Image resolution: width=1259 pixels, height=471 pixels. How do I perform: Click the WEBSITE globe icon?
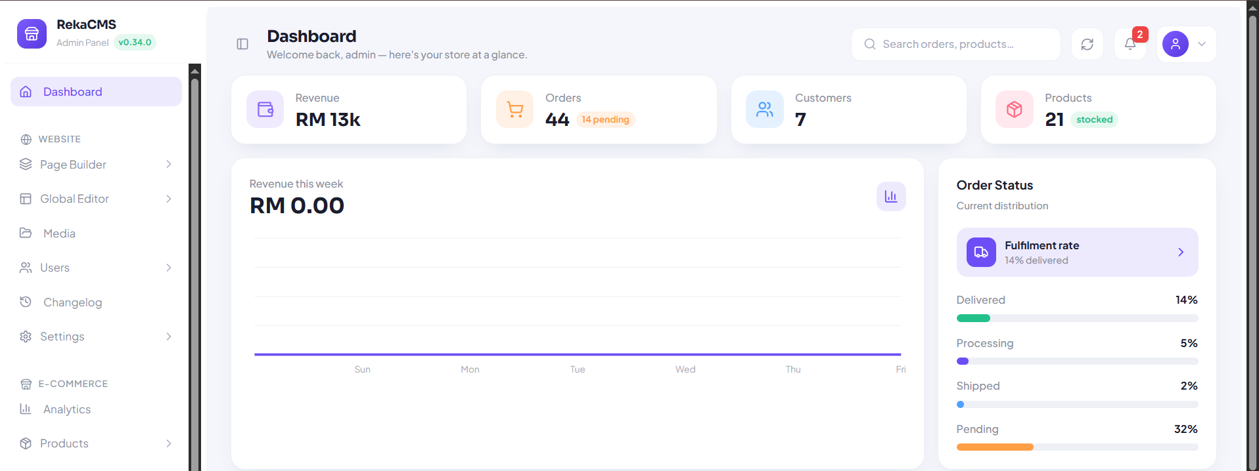point(26,139)
